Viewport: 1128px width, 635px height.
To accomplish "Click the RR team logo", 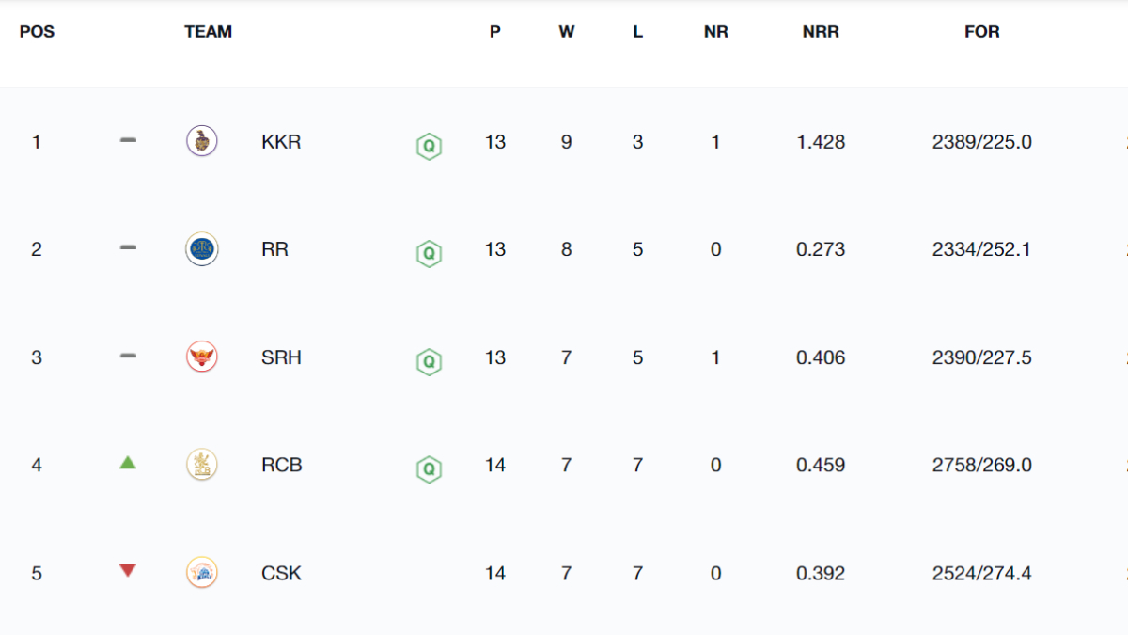I will pos(201,249).
